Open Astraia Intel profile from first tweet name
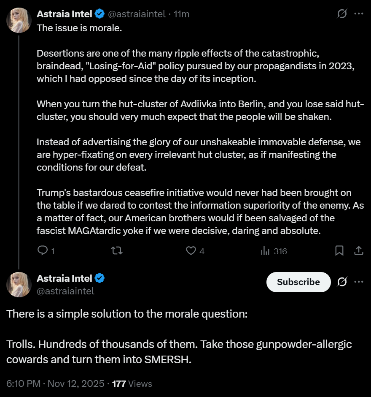371x397 pixels. click(65, 14)
